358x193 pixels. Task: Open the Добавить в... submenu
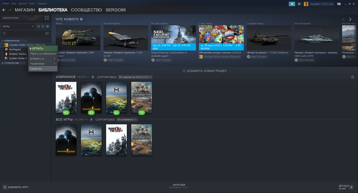click(43, 59)
